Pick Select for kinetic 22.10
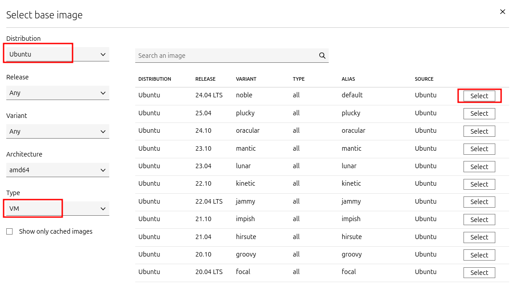515x283 pixels. pos(479,184)
